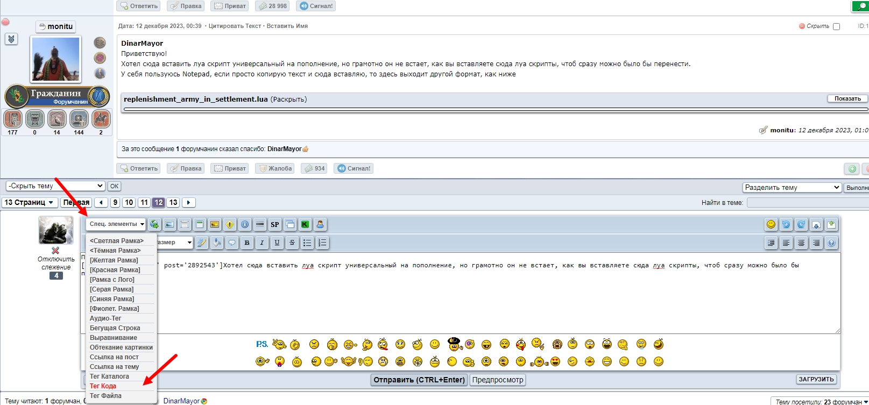869x405 pixels.
Task: Tick the Скрыть checkbox on the post
Action: pyautogui.click(x=836, y=26)
